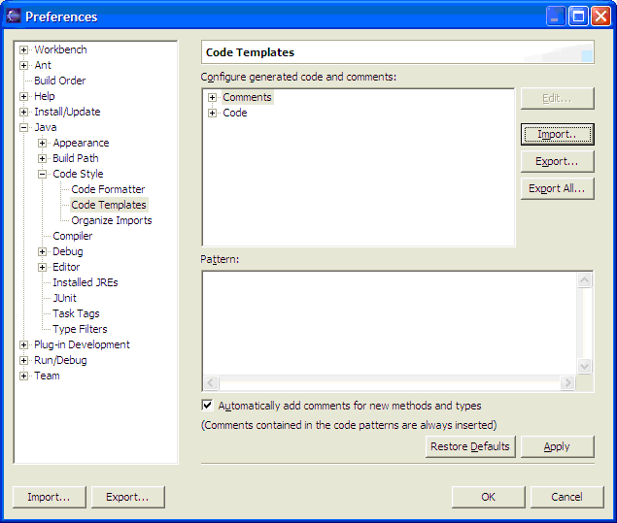Expand the Comments template category
Image resolution: width=617 pixels, height=523 pixels.
[213, 98]
